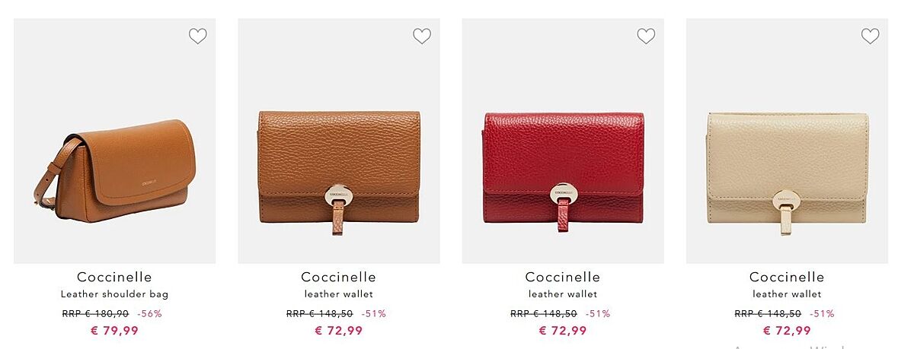
Task: Add the tan shoulder bag to wishlist
Action: [197, 36]
